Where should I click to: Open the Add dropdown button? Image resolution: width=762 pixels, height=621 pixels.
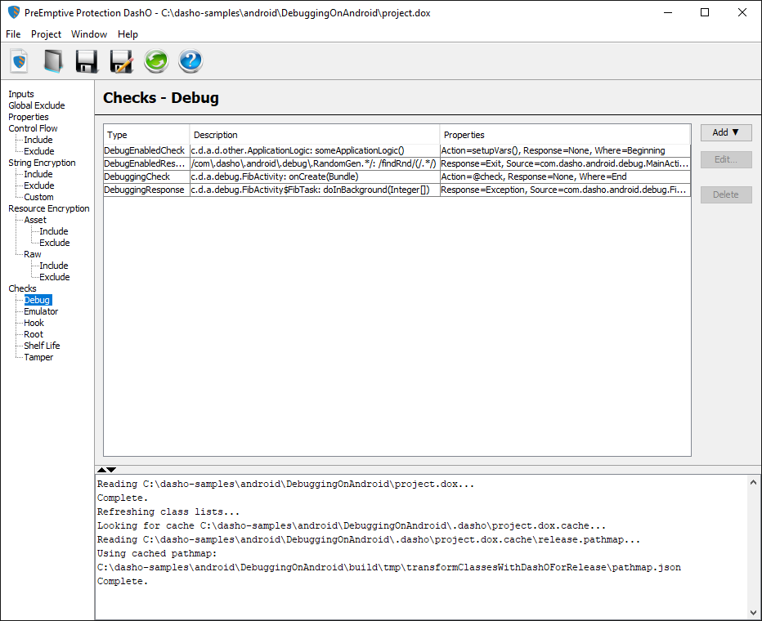[x=725, y=132]
